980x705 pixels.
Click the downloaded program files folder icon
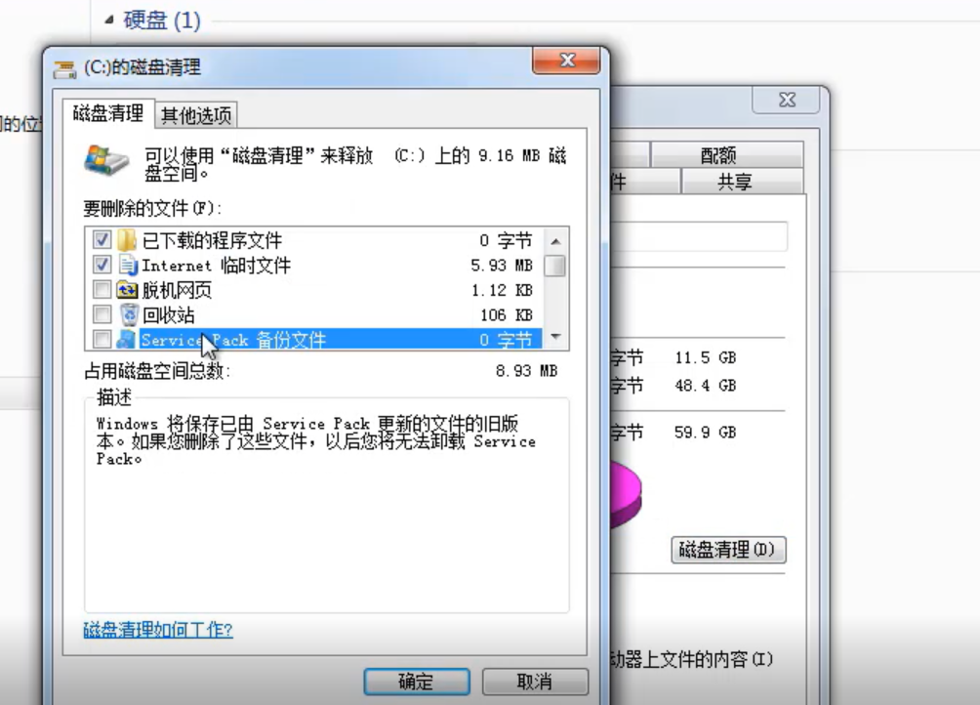126,240
